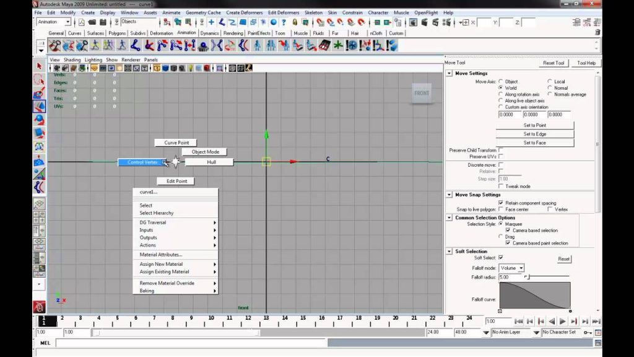Enable wireframe cube icon in viewport toolbar
The height and width of the screenshot is (357, 634).
[157, 68]
